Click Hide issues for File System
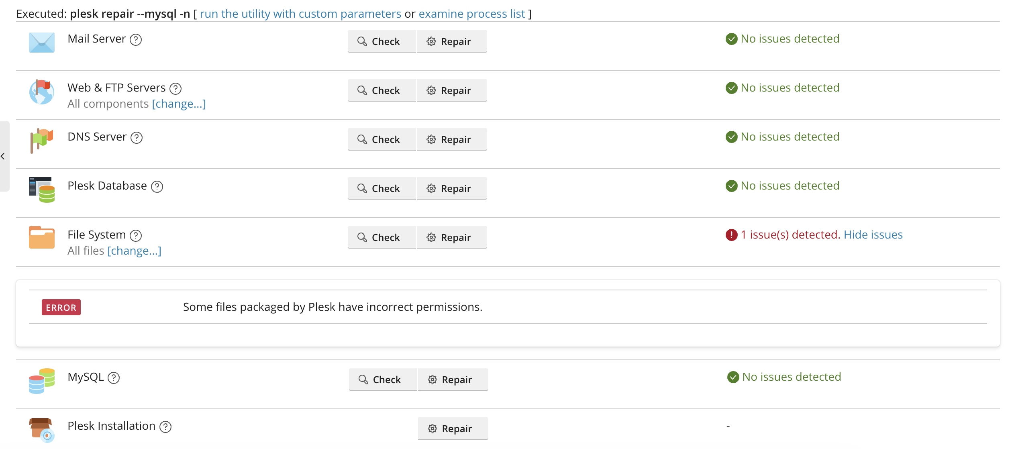The image size is (1012, 449). coord(873,235)
